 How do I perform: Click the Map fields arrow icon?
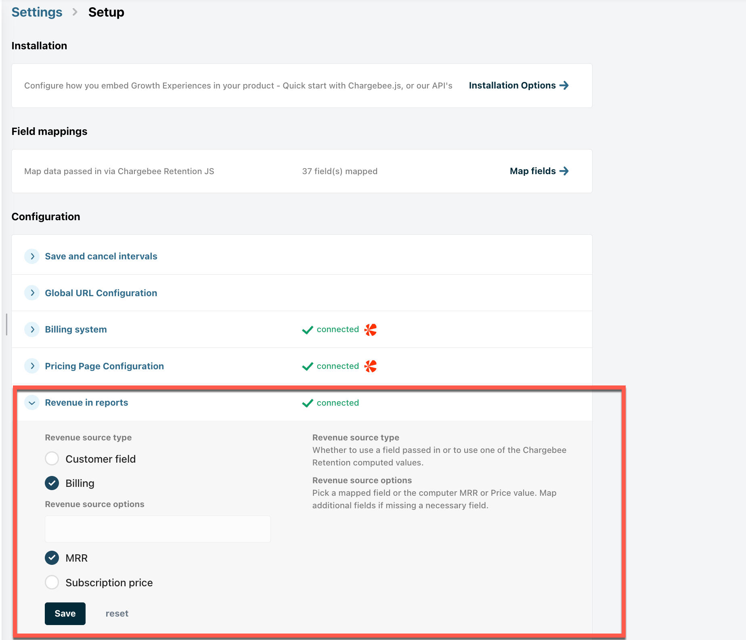[x=564, y=171]
